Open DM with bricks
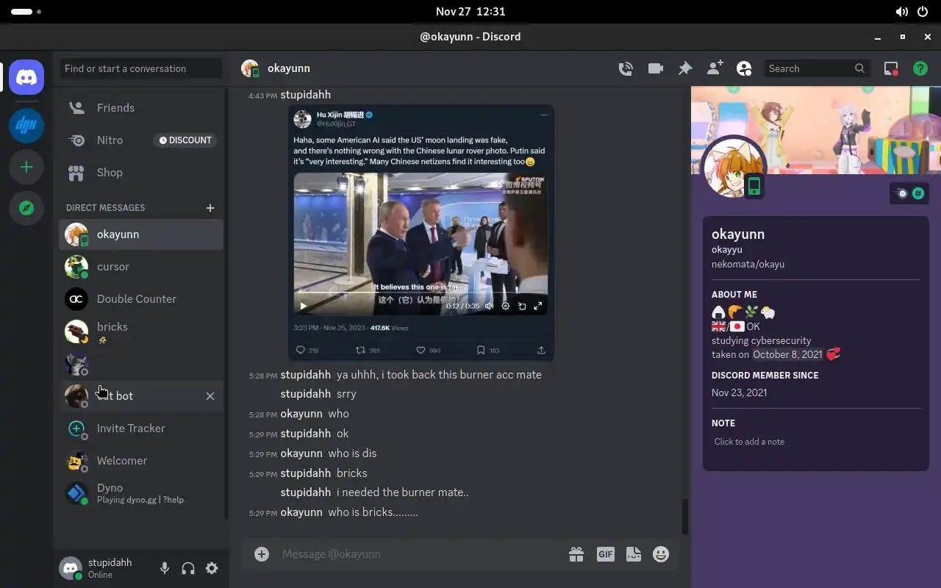 141,331
